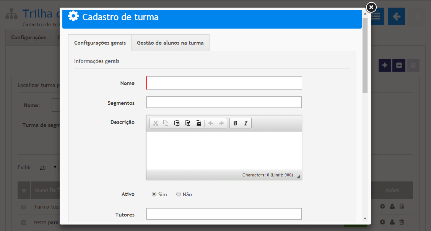Click Paste from Word icon

(198, 123)
